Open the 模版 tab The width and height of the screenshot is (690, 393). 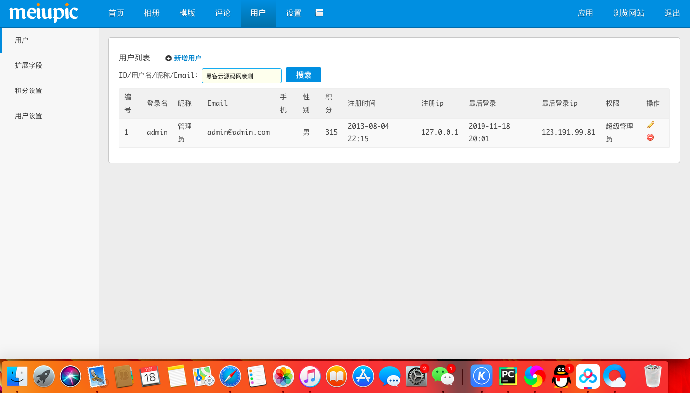pos(187,13)
